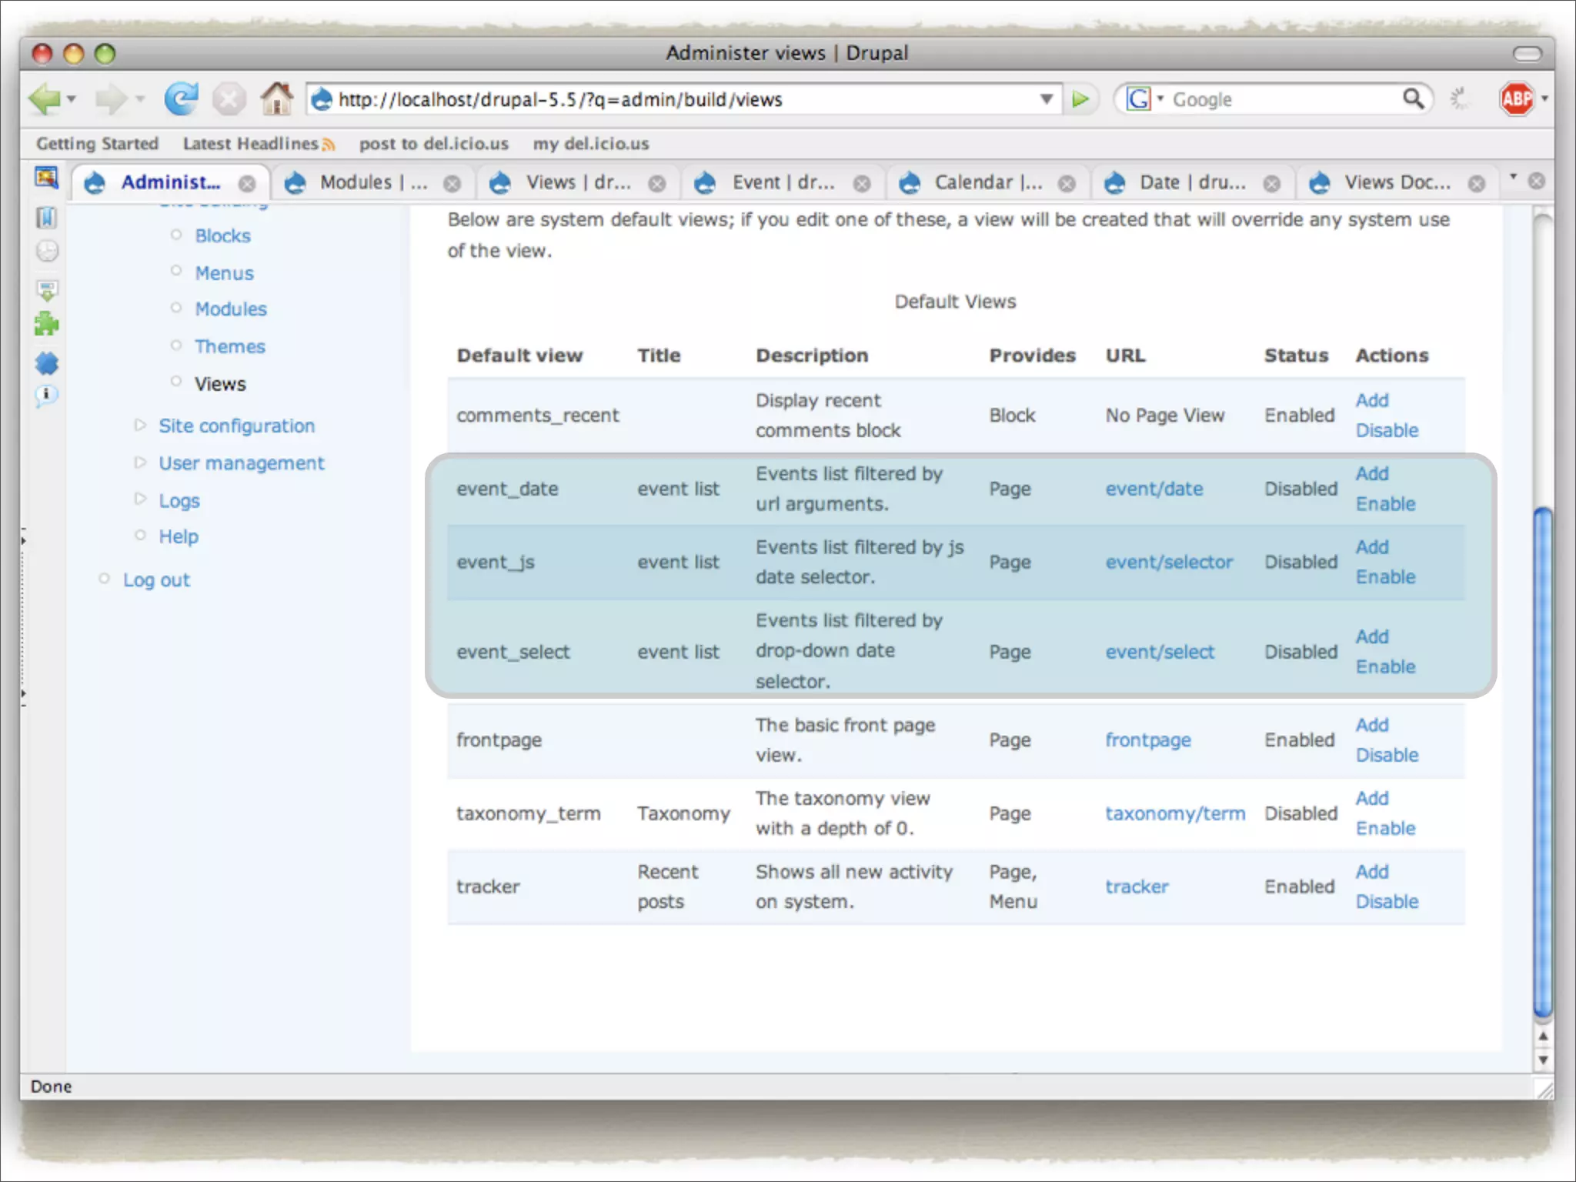The height and width of the screenshot is (1182, 1576).
Task: Enable the event_date view
Action: pos(1385,504)
